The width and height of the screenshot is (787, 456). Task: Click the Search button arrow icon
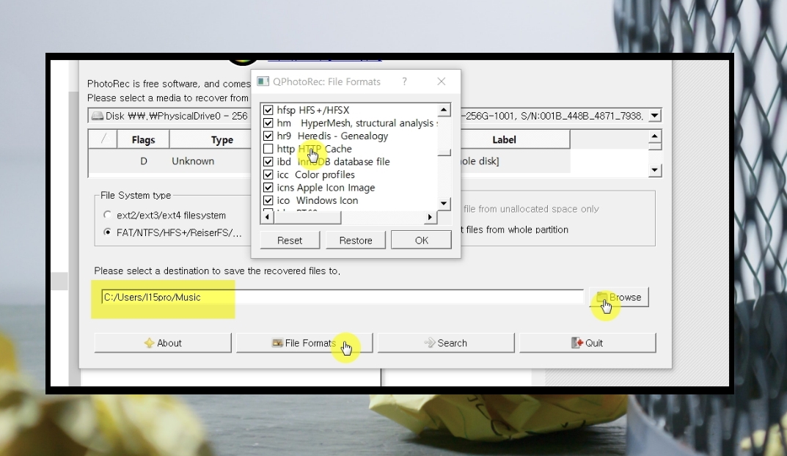[430, 342]
